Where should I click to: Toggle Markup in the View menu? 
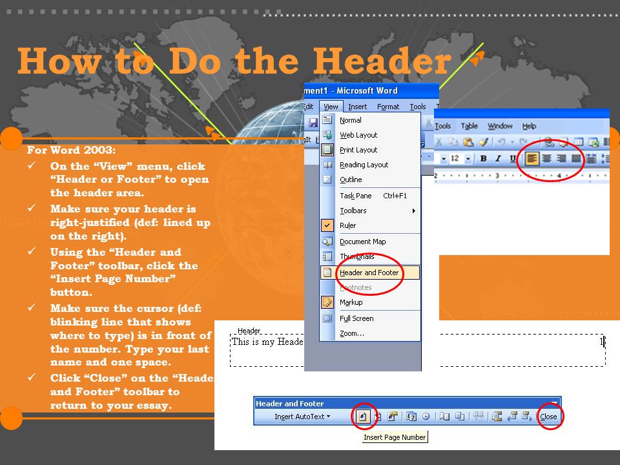369,302
